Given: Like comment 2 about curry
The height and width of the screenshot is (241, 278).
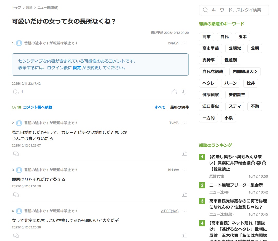Looking at the screenshot, I should (x=184, y=153).
